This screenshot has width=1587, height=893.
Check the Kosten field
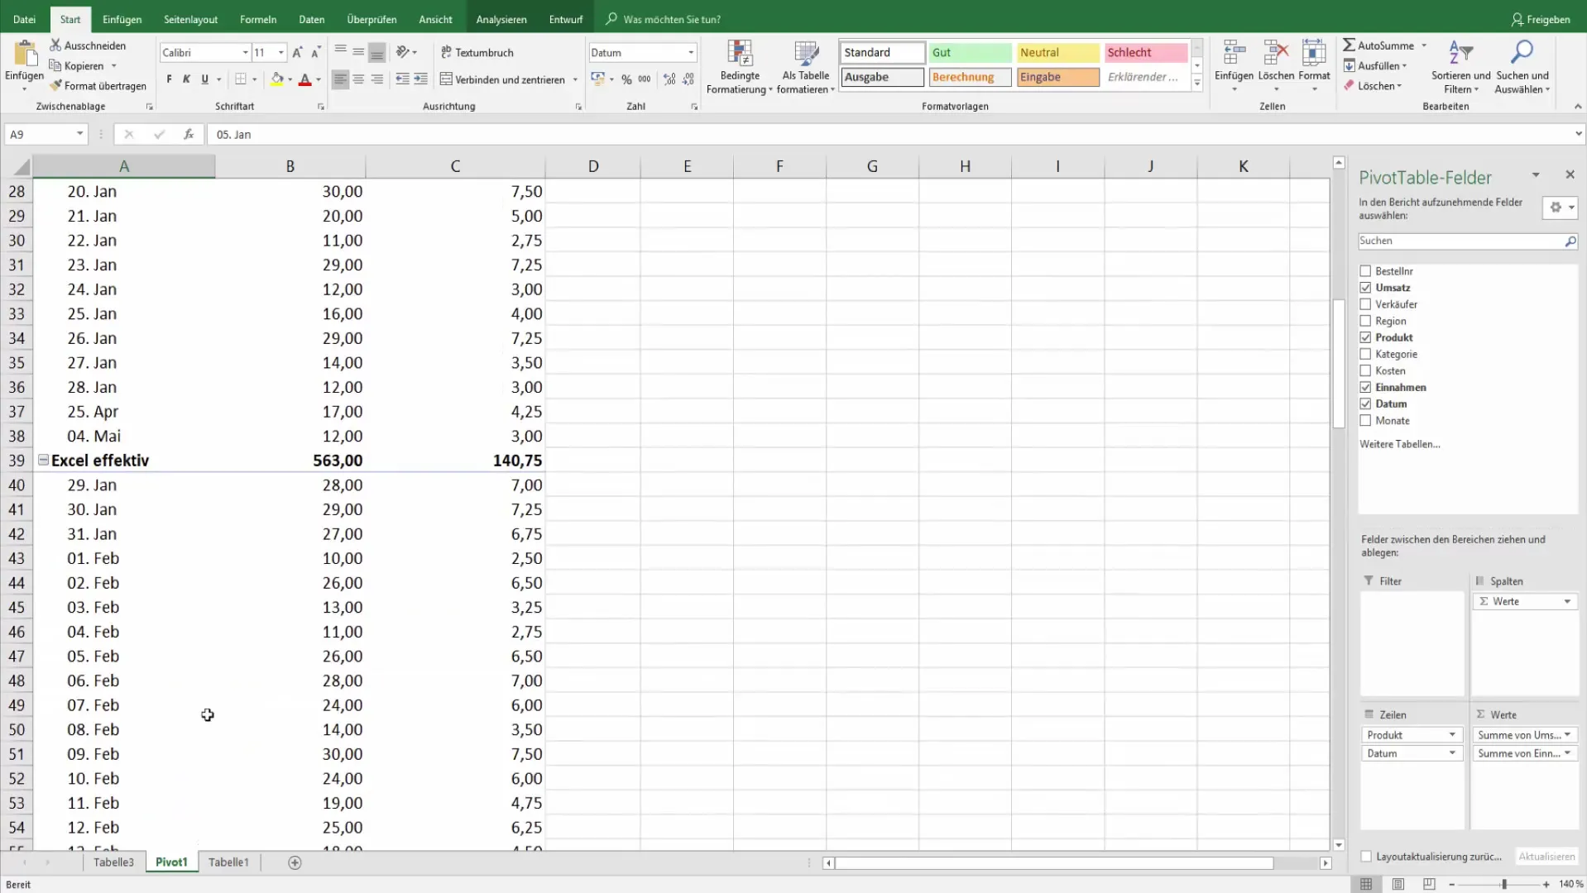pos(1365,370)
